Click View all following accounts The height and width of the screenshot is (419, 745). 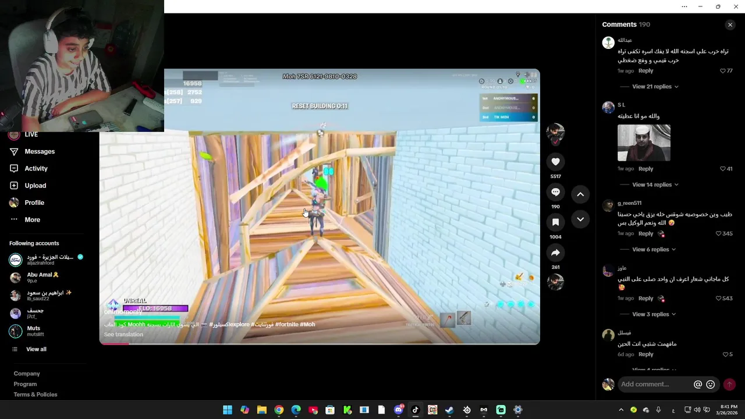[x=36, y=349]
